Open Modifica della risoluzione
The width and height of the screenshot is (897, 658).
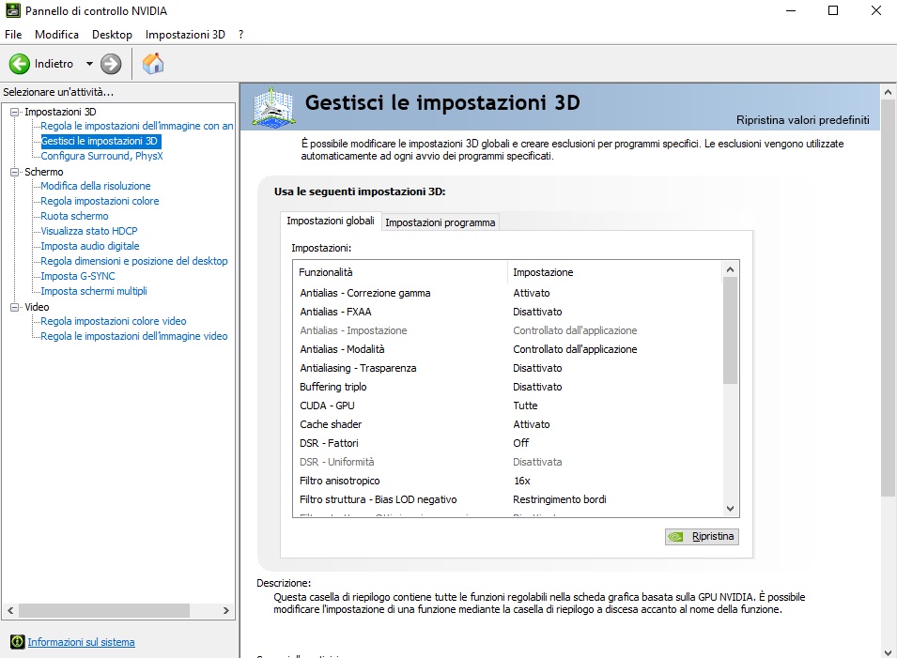tap(96, 186)
